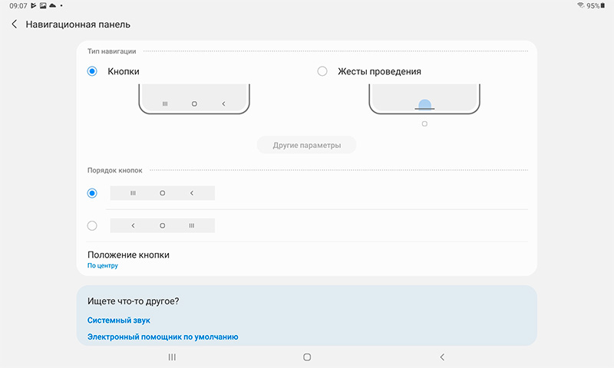Viewport: 614px width, 368px height.
Task: Click the Другие параметры button
Action: [x=306, y=145]
